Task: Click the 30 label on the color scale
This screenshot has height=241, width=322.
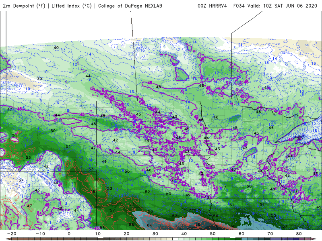Action: [155, 234]
